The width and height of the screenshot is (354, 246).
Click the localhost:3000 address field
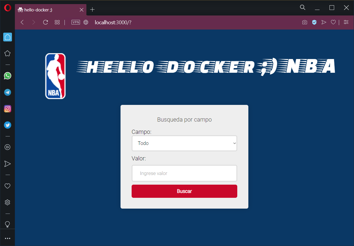tap(113, 22)
